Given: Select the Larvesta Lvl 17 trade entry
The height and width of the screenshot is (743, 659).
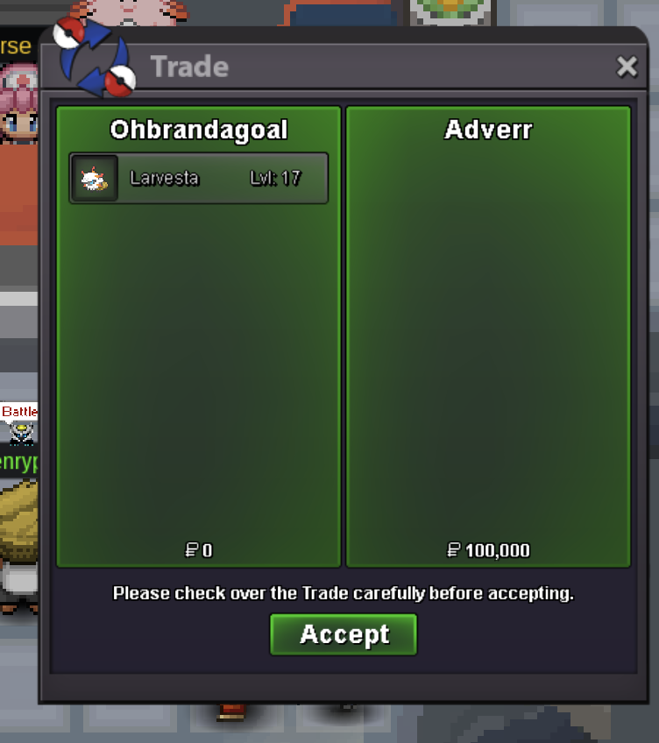Looking at the screenshot, I should (x=199, y=178).
